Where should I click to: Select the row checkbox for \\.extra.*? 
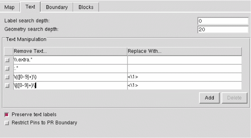(7, 60)
